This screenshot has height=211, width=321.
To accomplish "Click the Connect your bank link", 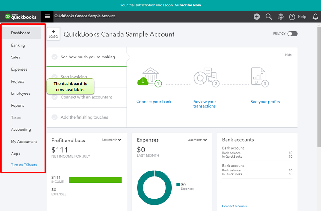I will [154, 102].
